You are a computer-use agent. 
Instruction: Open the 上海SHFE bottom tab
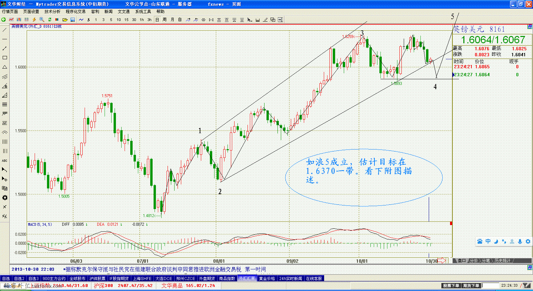point(142,278)
